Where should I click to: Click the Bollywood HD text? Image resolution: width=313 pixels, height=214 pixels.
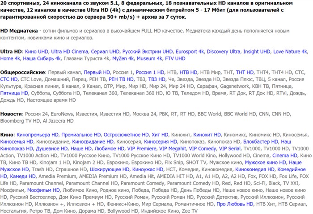pyautogui.click(x=123, y=211)
